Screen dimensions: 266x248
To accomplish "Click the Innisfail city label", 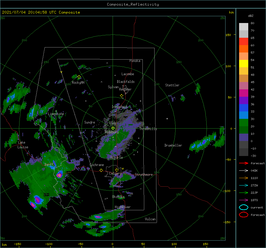I will click(x=119, y=107).
